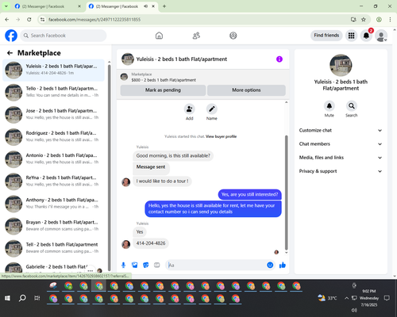The width and height of the screenshot is (397, 317).
Task: Edit the chat Name with pencil icon
Action: [212, 109]
